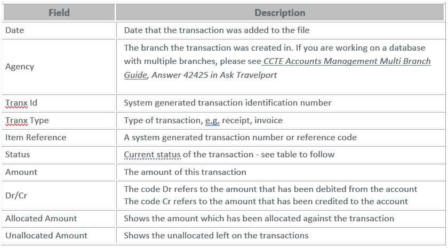The height and width of the screenshot is (248, 448).
Task: Click the description 'The amount of this transaction'
Action: [185, 172]
